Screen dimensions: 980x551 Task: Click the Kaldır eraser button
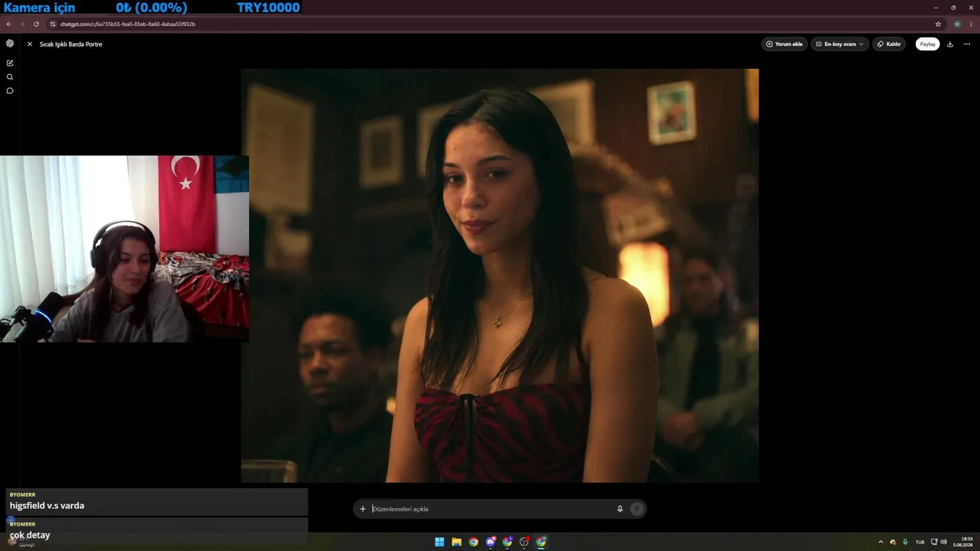pos(890,44)
